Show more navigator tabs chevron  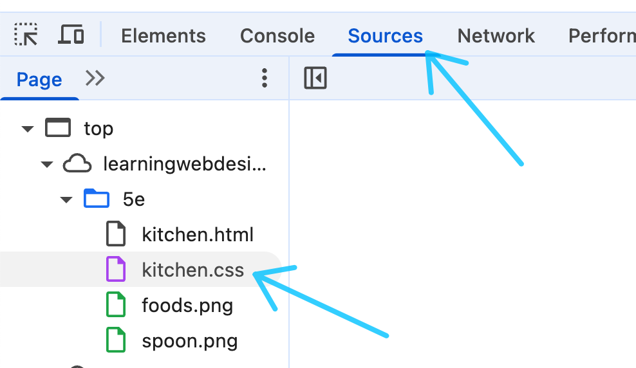(95, 78)
